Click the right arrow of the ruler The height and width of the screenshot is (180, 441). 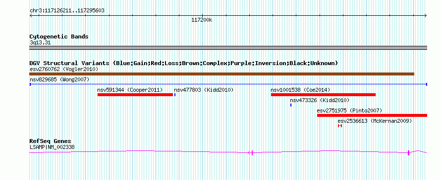pos(426,15)
